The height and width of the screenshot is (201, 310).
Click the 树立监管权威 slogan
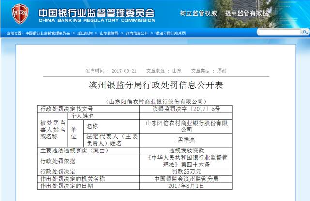coord(198,13)
